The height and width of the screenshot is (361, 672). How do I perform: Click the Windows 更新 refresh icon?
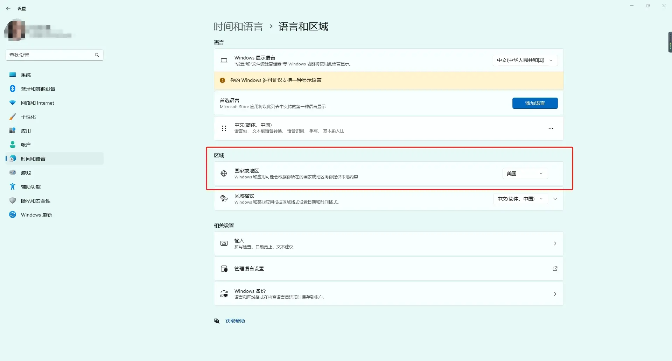(x=13, y=214)
